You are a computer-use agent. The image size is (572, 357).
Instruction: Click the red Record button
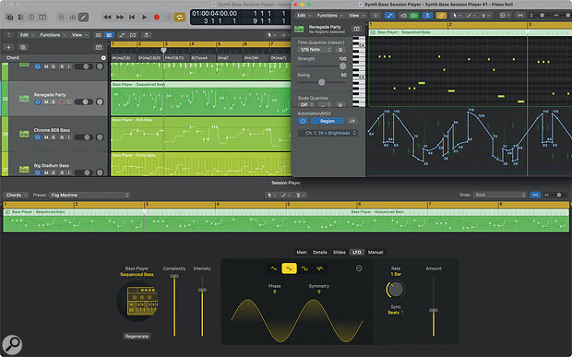(x=157, y=18)
